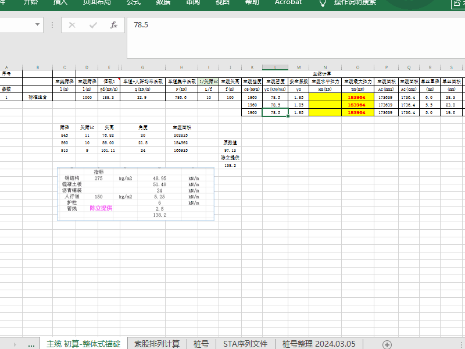
Task: Switch to sheet STA序列文件
Action: (245, 344)
